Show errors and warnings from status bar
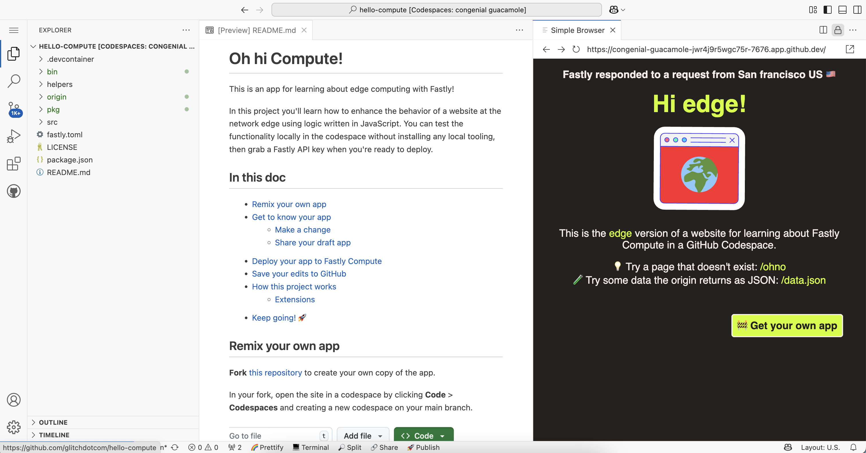Viewport: 866px width, 453px height. tap(203, 447)
